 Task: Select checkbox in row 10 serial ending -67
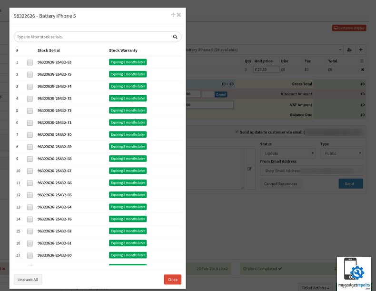pyautogui.click(x=30, y=171)
